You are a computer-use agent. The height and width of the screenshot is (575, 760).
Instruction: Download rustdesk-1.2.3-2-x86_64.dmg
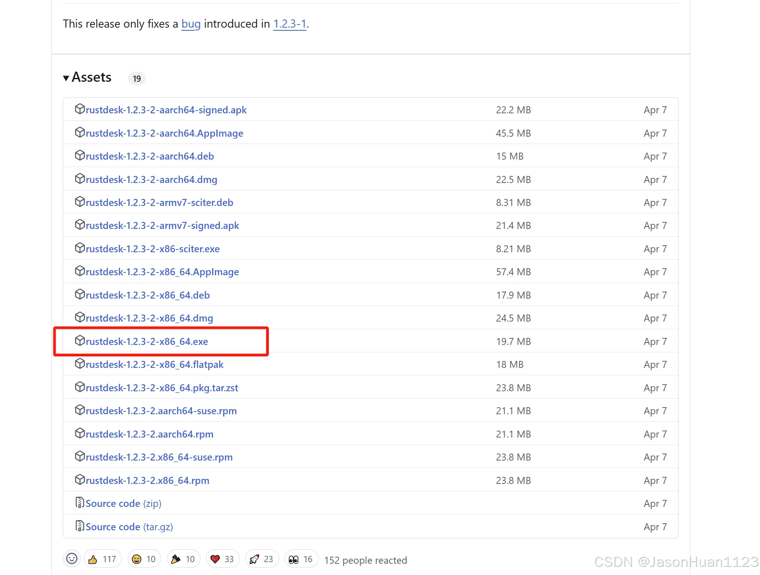(150, 318)
